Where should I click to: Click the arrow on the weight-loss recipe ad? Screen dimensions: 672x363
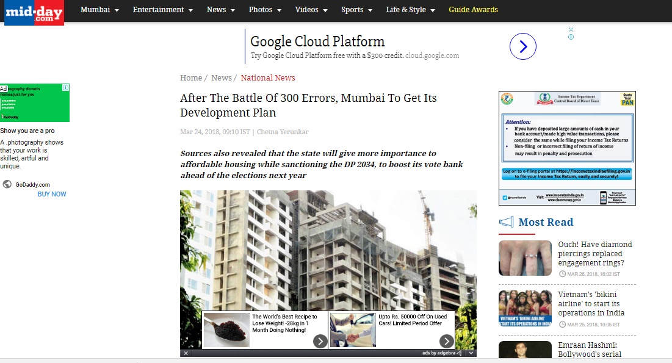[x=320, y=341]
